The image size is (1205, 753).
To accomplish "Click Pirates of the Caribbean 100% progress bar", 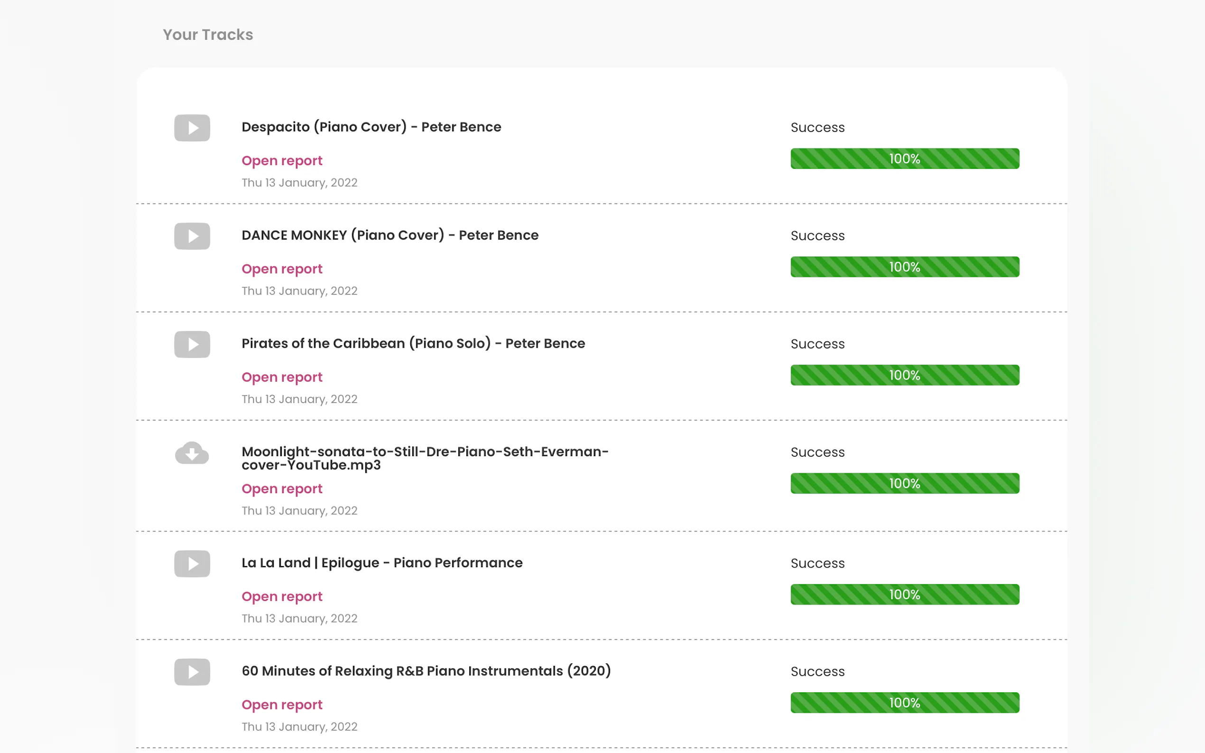I will pos(905,375).
